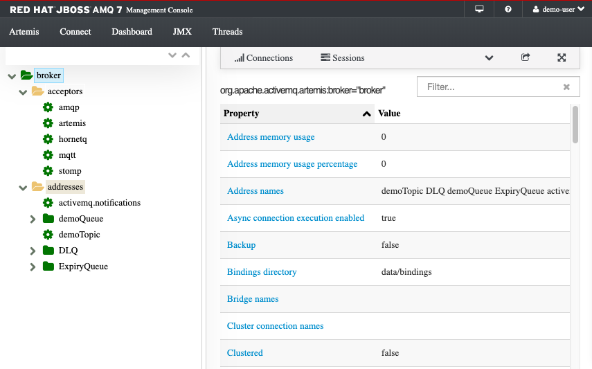This screenshot has height=369, width=592.
Task: Collapse the broker tree node
Action: 12,76
